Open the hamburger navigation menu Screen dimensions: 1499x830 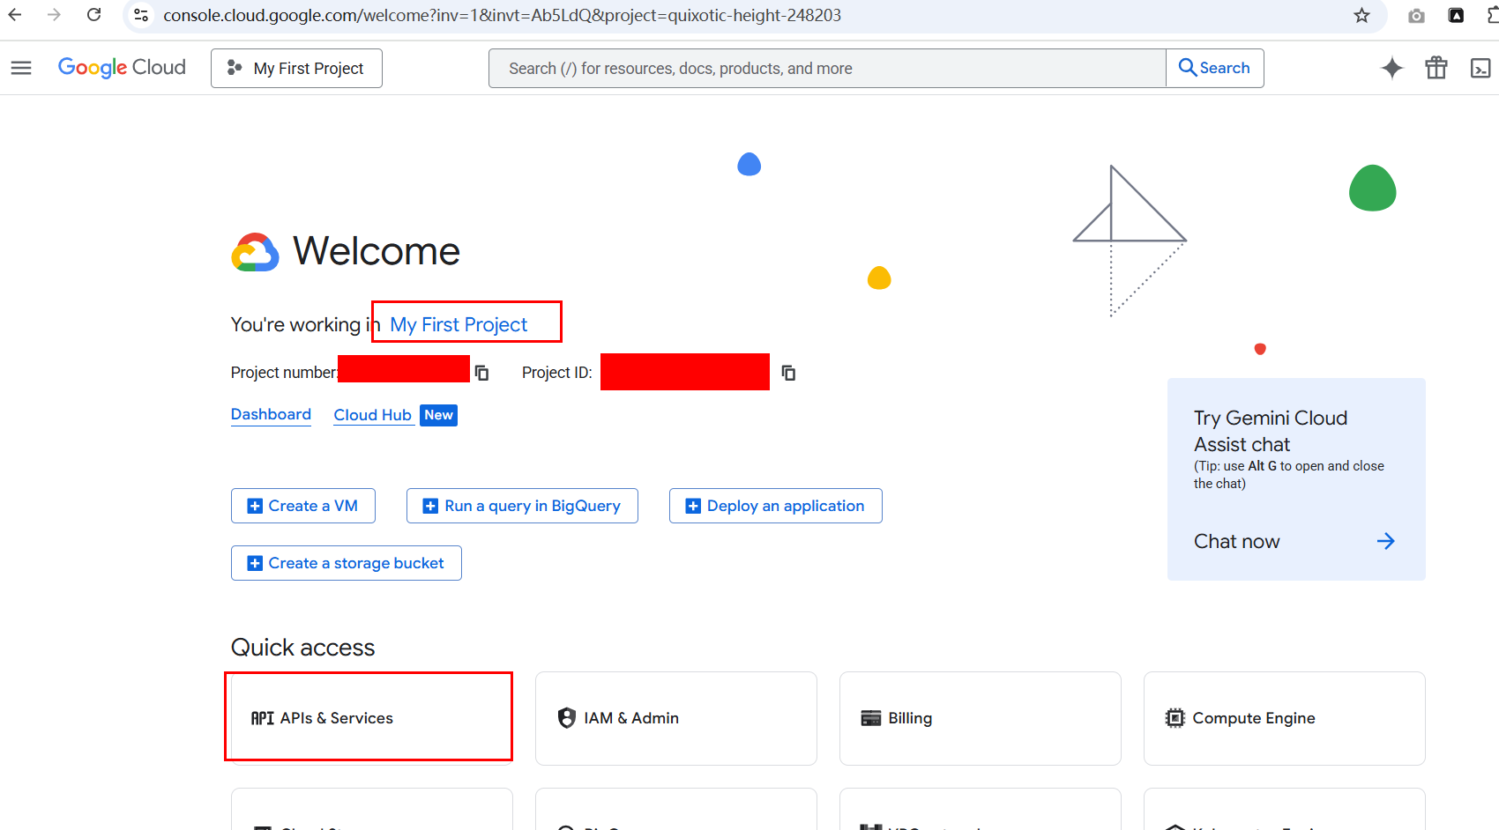[21, 68]
